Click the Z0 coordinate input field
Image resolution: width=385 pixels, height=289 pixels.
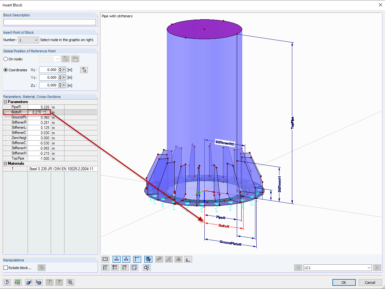click(x=48, y=85)
